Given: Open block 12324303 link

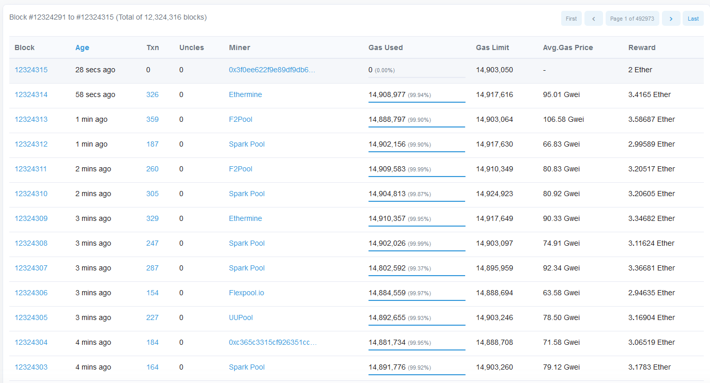Looking at the screenshot, I should [x=31, y=367].
